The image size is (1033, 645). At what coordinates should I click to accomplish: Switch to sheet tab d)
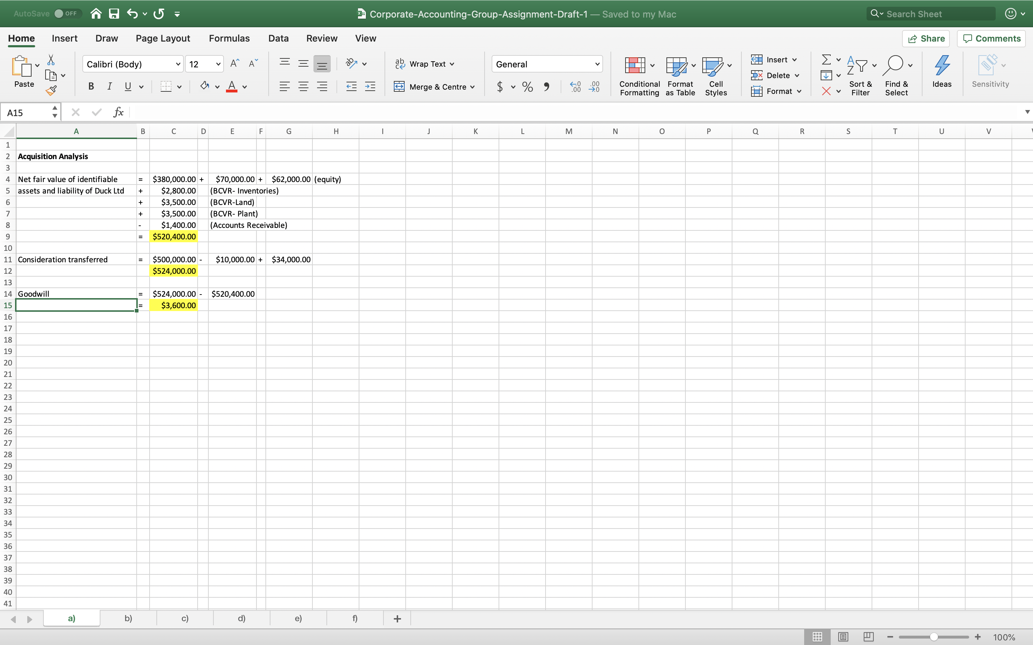[x=241, y=618]
